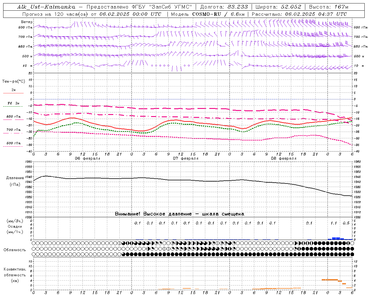The image size is (369, 295).
Task: Click the Ветер panel label
Action: [27, 22]
